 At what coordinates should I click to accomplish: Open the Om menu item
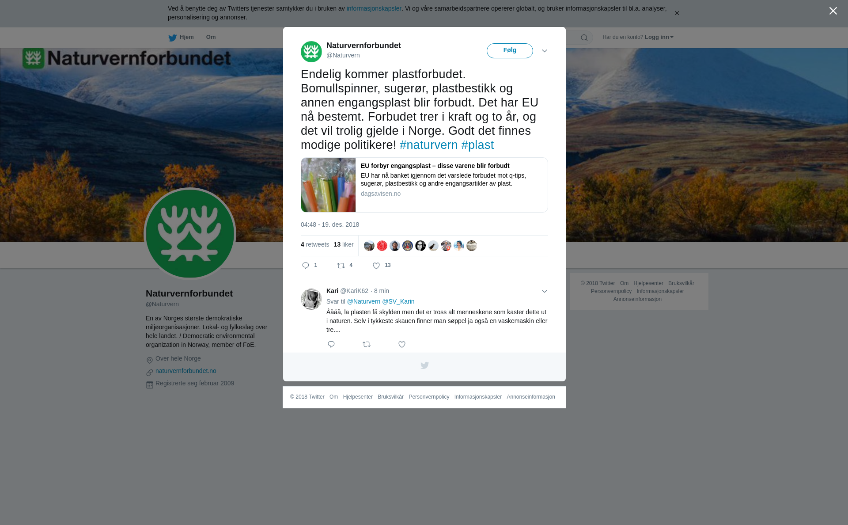211,37
